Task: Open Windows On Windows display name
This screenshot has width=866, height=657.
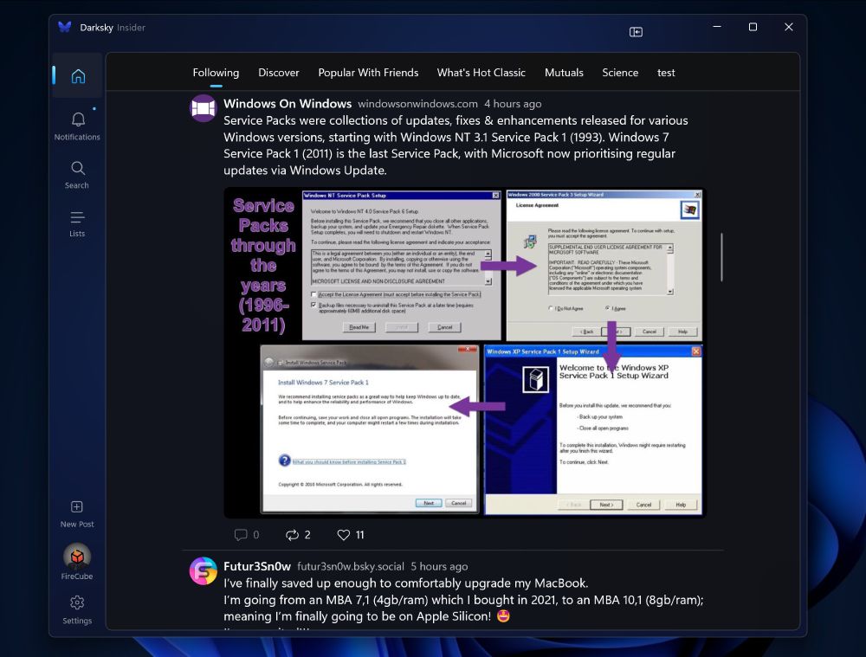Action: click(288, 104)
